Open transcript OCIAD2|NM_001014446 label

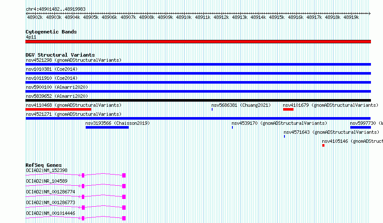[50, 213]
